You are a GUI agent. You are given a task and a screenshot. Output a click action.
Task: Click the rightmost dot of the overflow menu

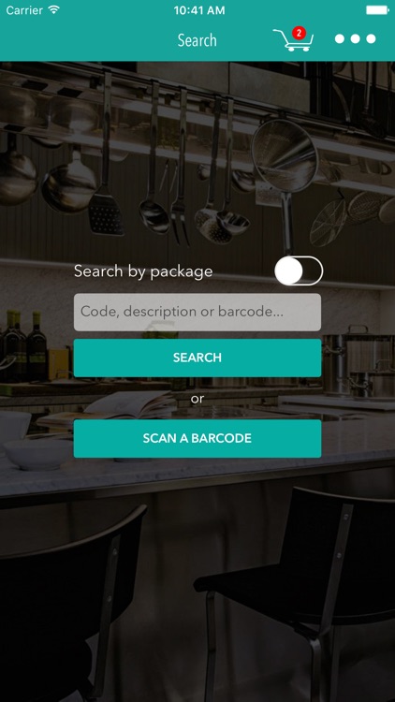(371, 39)
